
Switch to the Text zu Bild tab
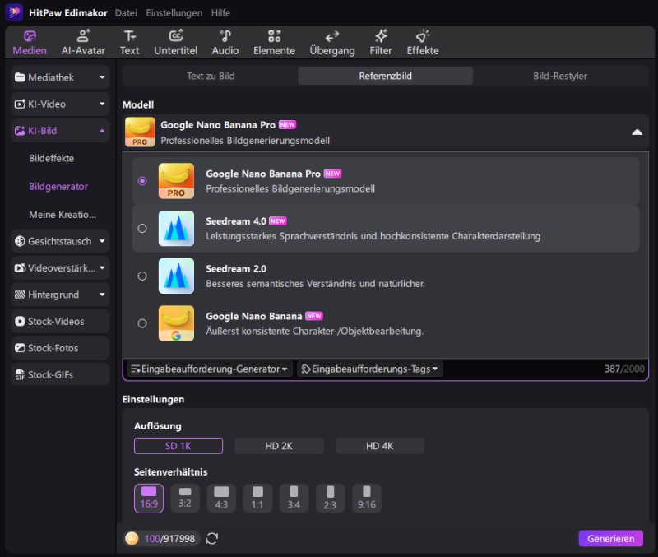211,76
